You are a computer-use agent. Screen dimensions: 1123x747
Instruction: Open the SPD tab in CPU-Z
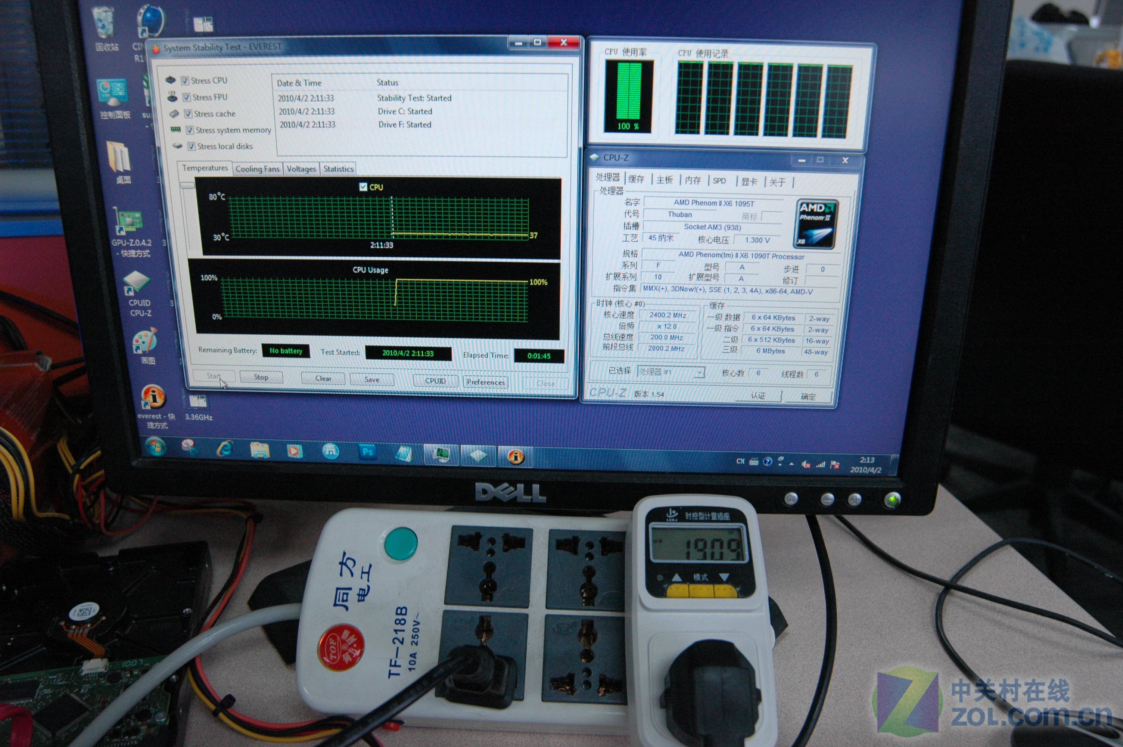pyautogui.click(x=719, y=180)
